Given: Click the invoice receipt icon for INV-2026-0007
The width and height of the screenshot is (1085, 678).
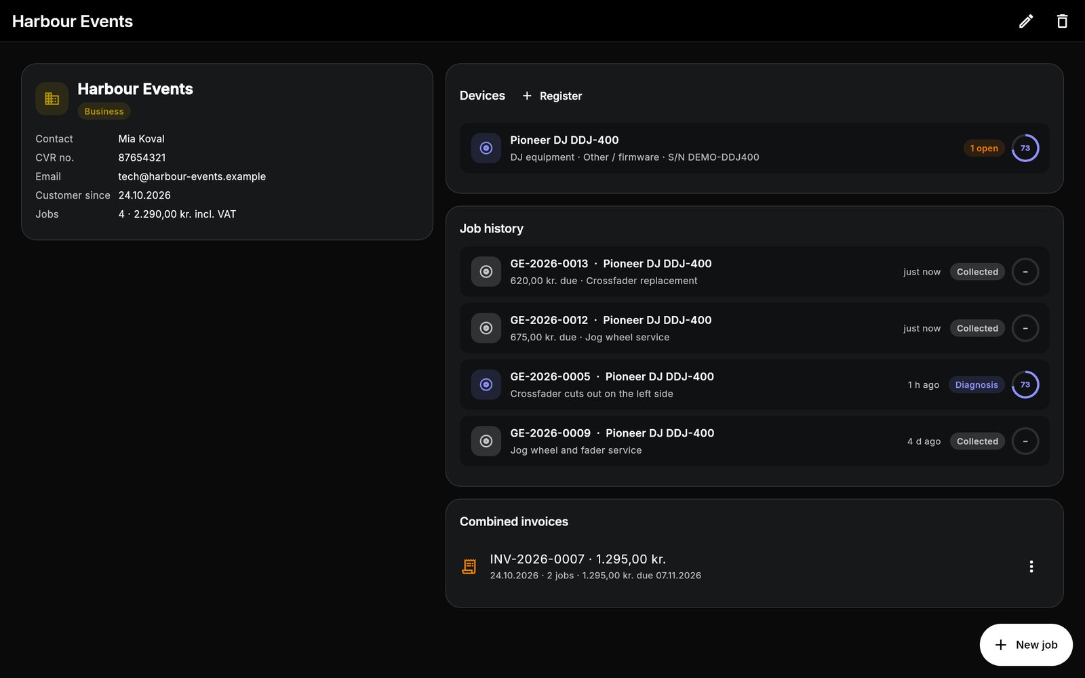Looking at the screenshot, I should click(x=469, y=567).
